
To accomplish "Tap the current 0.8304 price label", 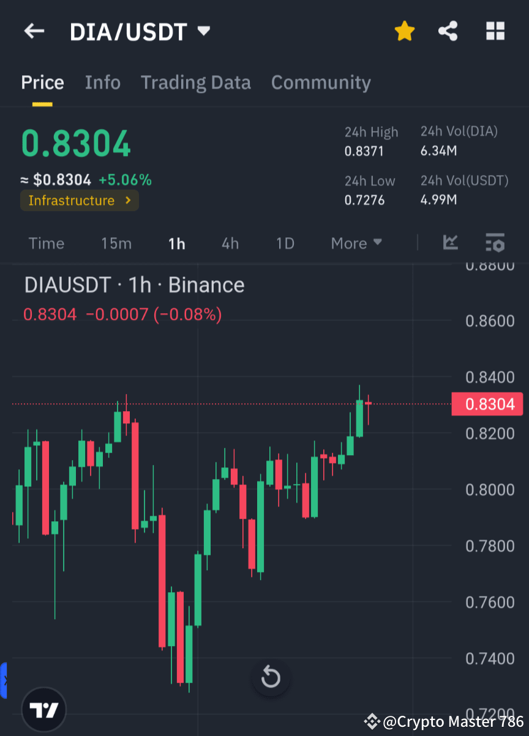I will point(487,404).
